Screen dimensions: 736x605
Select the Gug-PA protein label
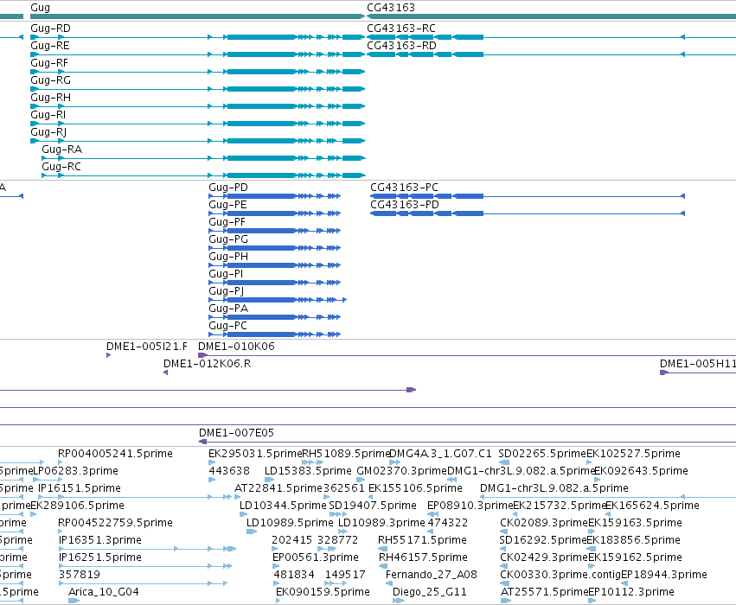pos(228,309)
